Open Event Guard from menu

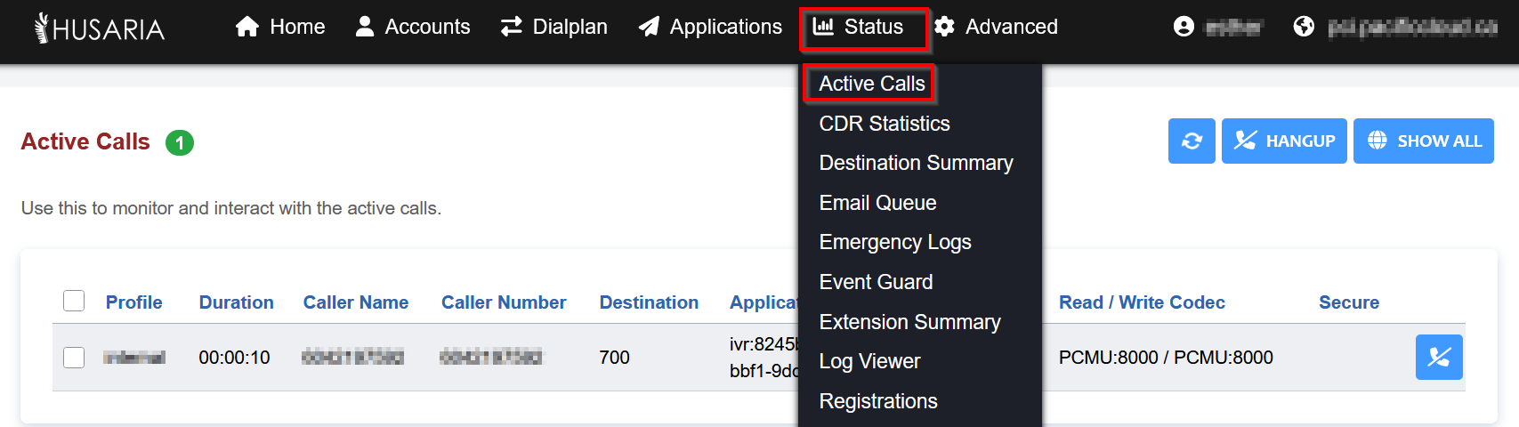click(876, 282)
